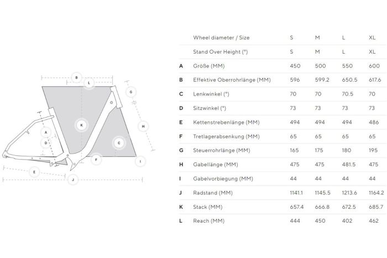
Task: Click the circled D seat angle marker
Action: click(x=46, y=143)
